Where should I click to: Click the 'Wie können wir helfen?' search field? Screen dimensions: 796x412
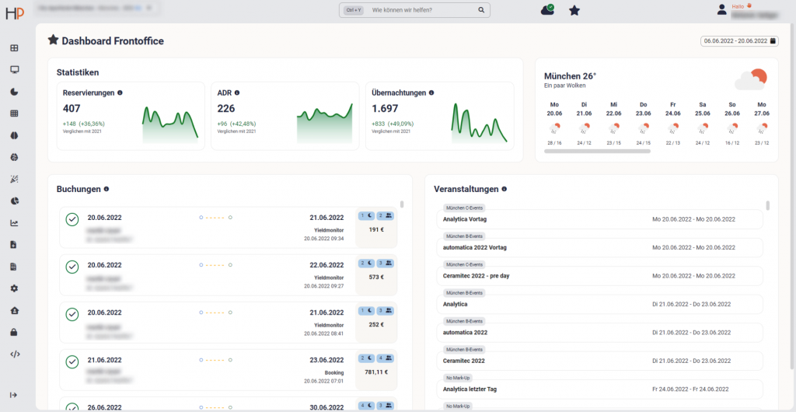coord(422,10)
